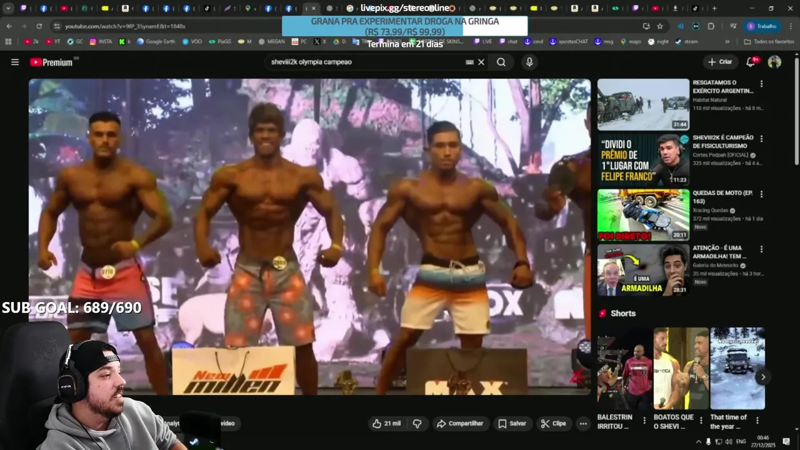The width and height of the screenshot is (800, 450).
Task: Open the LIVE bookmark
Action: click(x=483, y=41)
